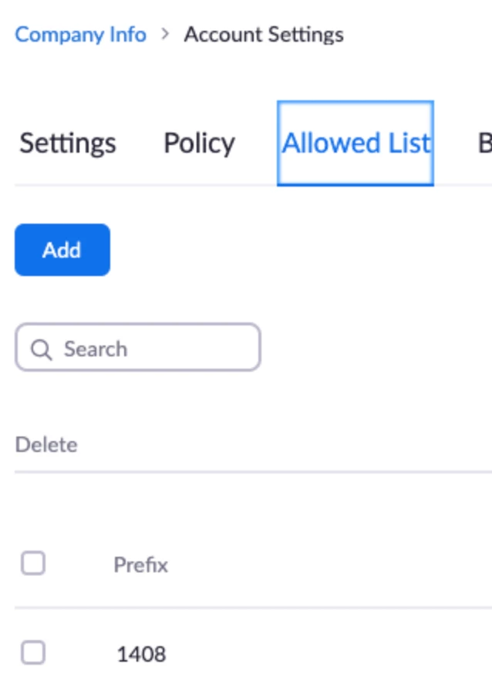This screenshot has height=691, width=492.
Task: Toggle the select-all checkbox beside Prefix header
Action: coord(33,563)
